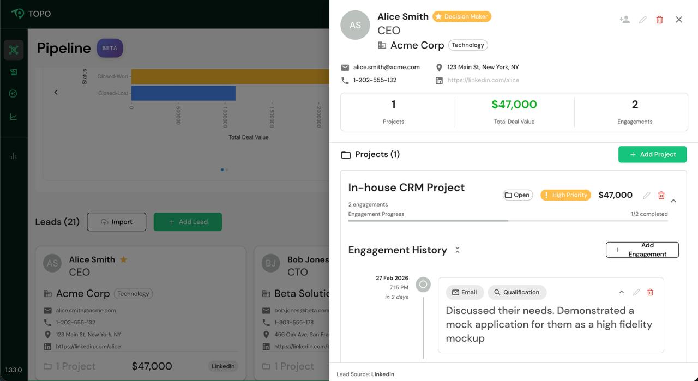The height and width of the screenshot is (381, 698).
Task: Click the Engagement Progress bar
Action: [x=508, y=220]
